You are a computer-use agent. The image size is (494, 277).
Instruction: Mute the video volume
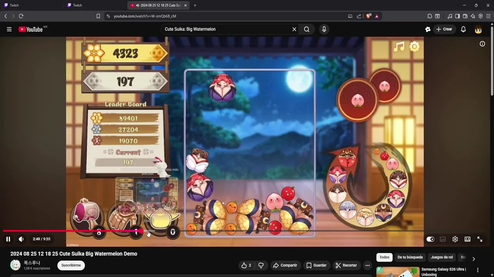(21, 239)
